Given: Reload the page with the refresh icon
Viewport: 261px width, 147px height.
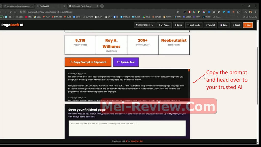Looking at the screenshot, I should pos(10,12).
